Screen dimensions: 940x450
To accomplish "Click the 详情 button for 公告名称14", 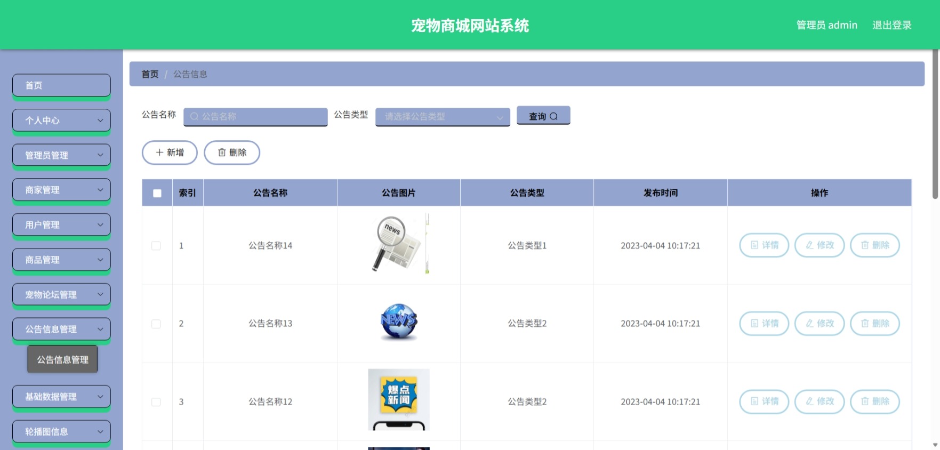I will pyautogui.click(x=764, y=245).
